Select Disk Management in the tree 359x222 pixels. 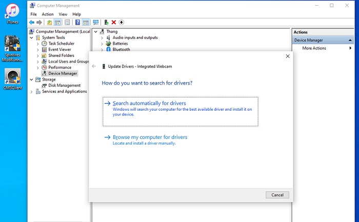(64, 86)
